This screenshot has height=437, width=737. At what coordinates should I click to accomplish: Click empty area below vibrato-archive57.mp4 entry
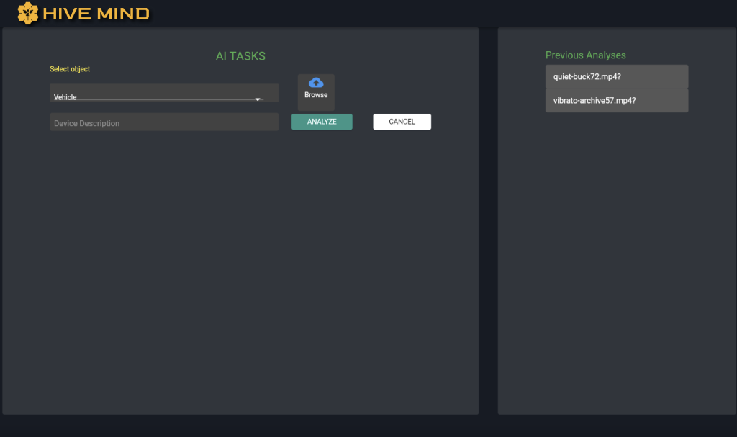(616, 252)
